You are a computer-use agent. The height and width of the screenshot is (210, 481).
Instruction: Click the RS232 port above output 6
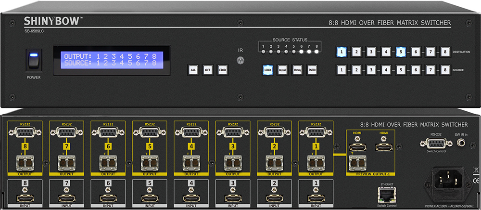(x=108, y=132)
